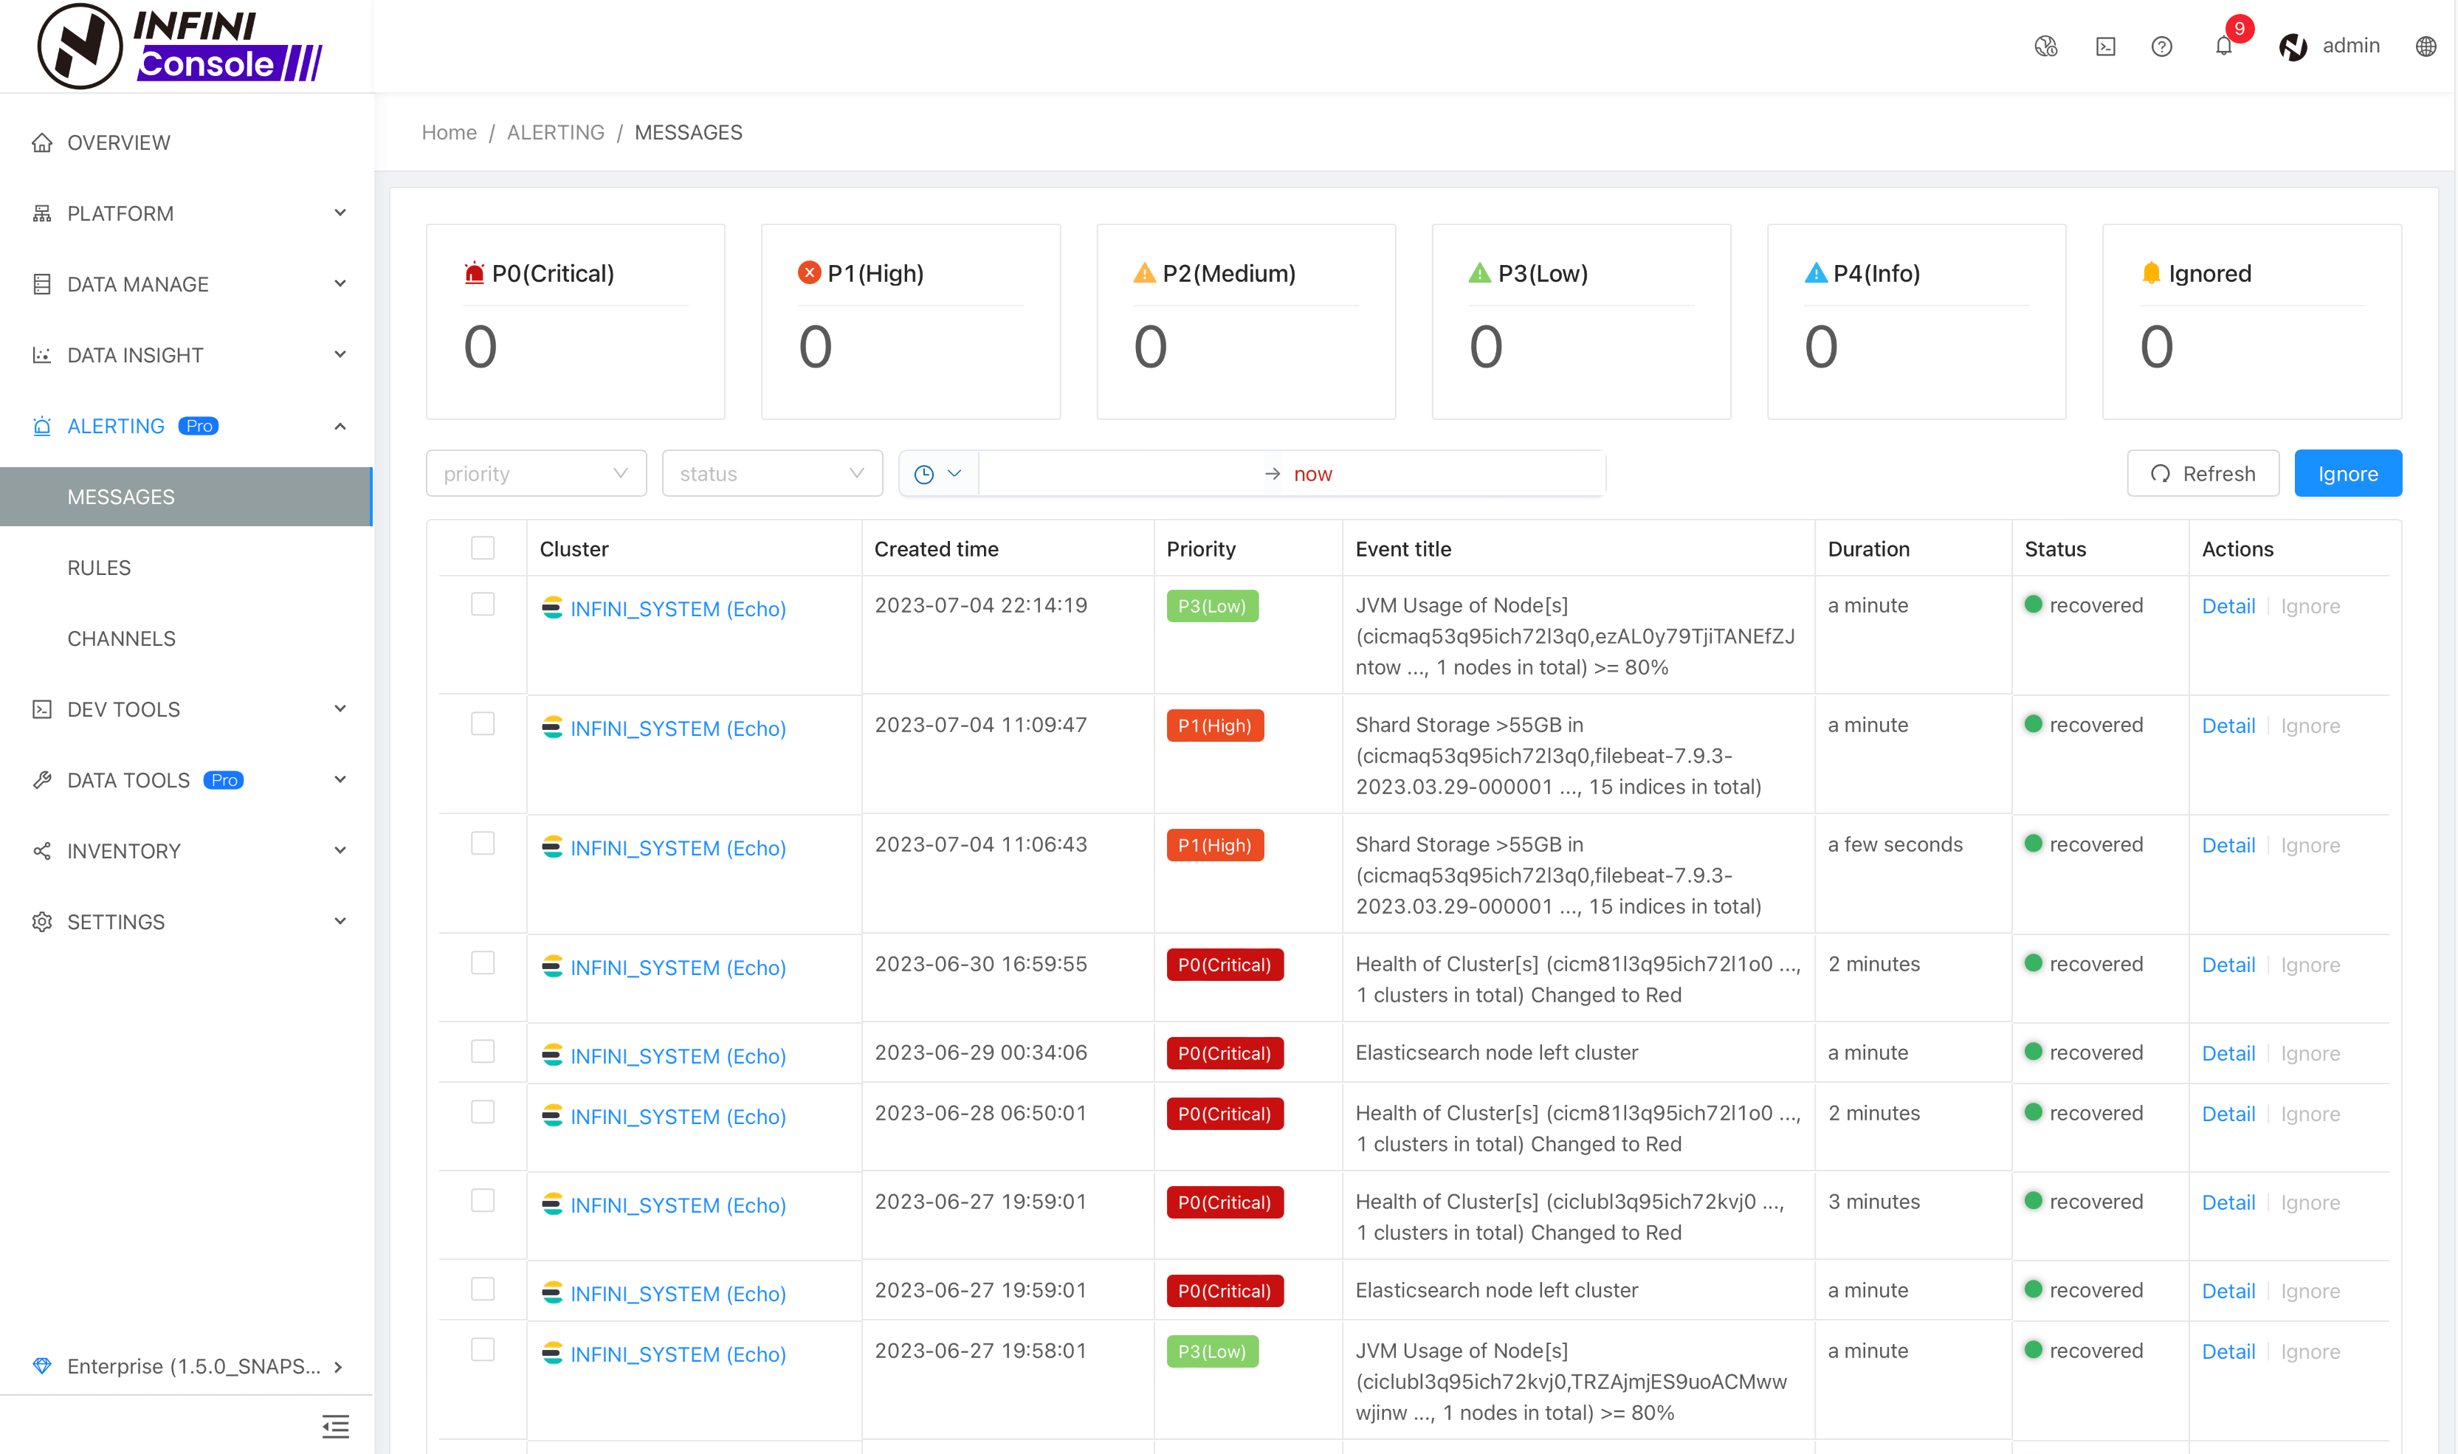Image resolution: width=2458 pixels, height=1454 pixels.
Task: Open notifications bell with 9 badge
Action: tap(2224, 46)
